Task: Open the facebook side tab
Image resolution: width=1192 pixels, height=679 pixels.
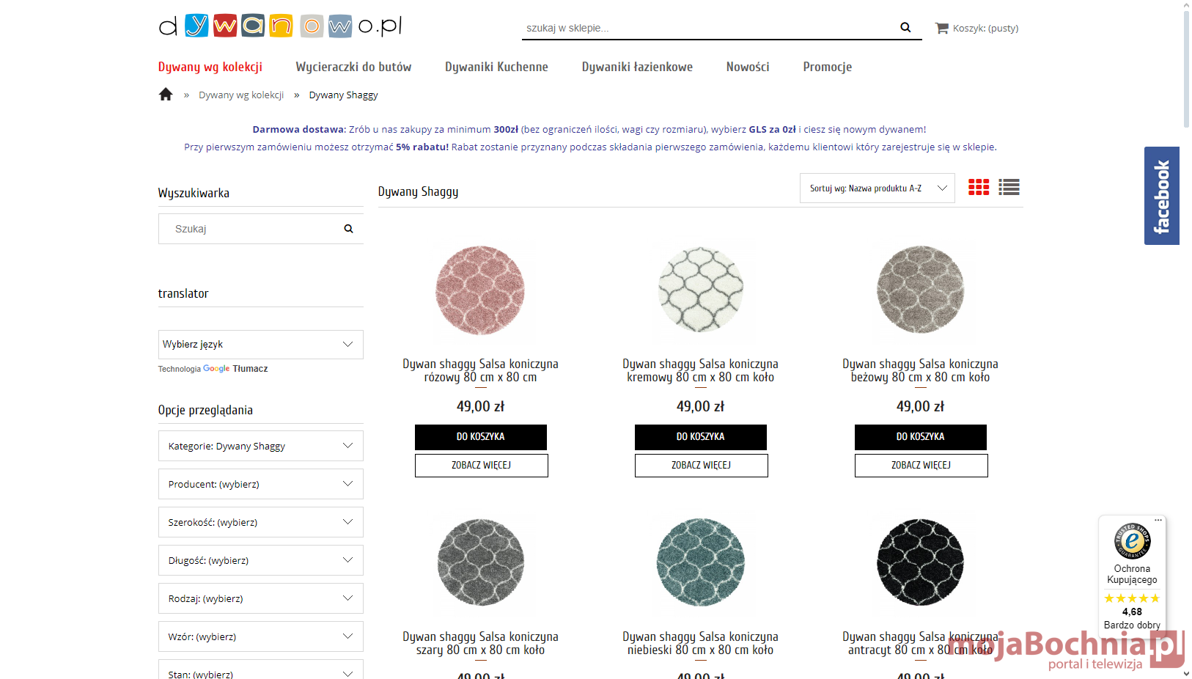Action: pos(1161,196)
